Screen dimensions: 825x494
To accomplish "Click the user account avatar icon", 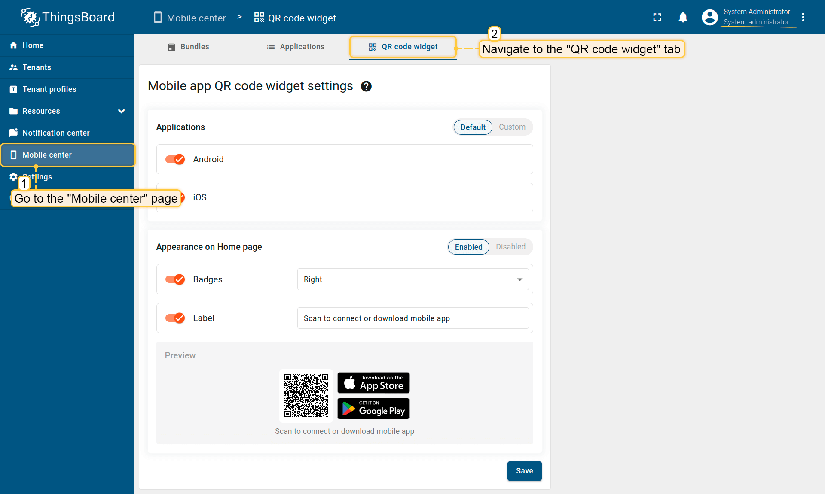I will pyautogui.click(x=709, y=17).
